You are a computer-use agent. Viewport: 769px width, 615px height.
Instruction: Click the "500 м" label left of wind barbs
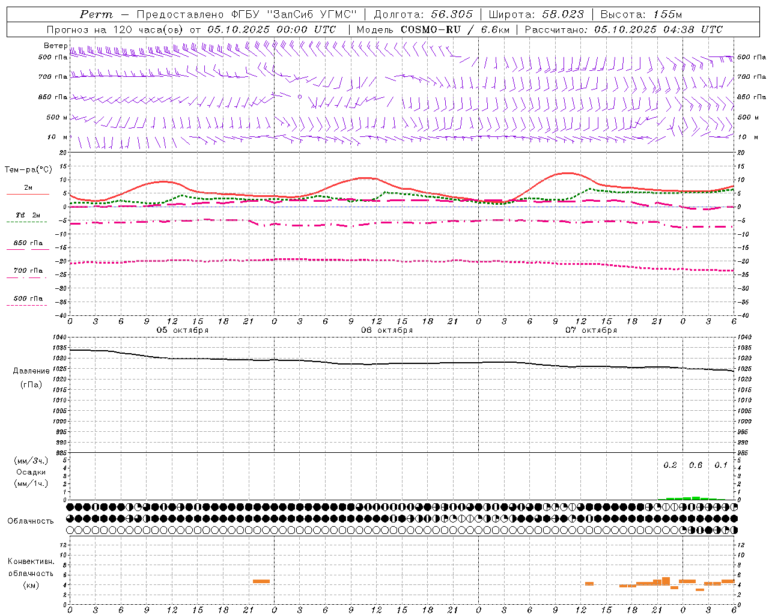[56, 117]
